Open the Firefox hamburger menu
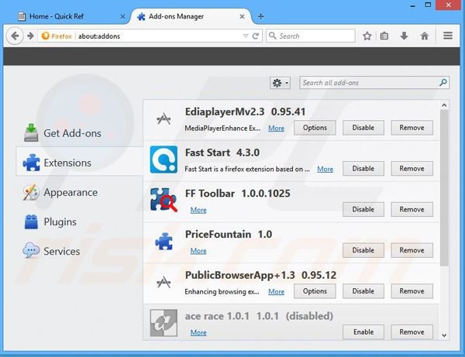 448,36
